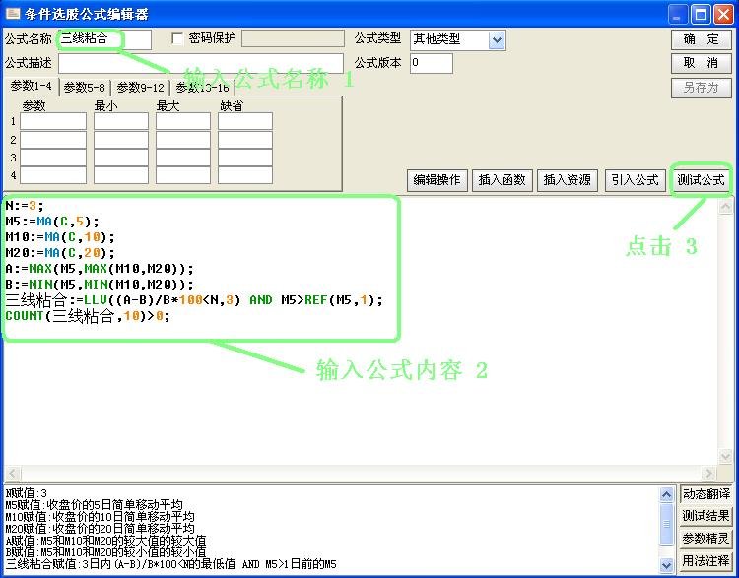Click row 2 最小 field
Screen dimensions: 739x578
point(120,140)
